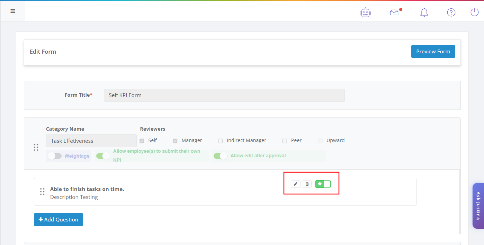Image resolution: width=484 pixels, height=245 pixels.
Task: Edit question with the pencil icon
Action: 296,184
